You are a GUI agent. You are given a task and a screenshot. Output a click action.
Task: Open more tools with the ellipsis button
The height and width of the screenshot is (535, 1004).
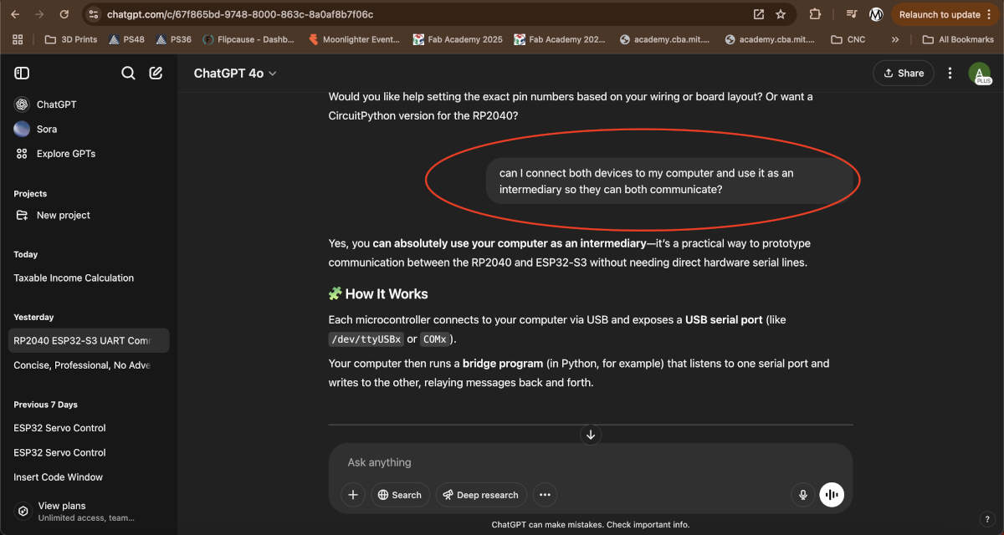pyautogui.click(x=545, y=495)
